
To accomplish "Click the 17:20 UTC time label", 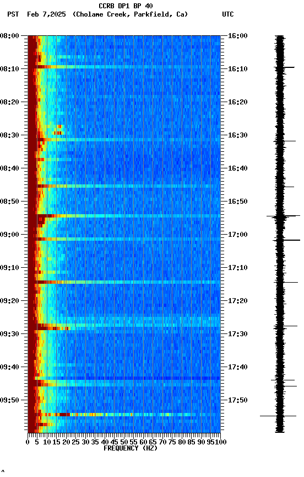I will click(237, 301).
